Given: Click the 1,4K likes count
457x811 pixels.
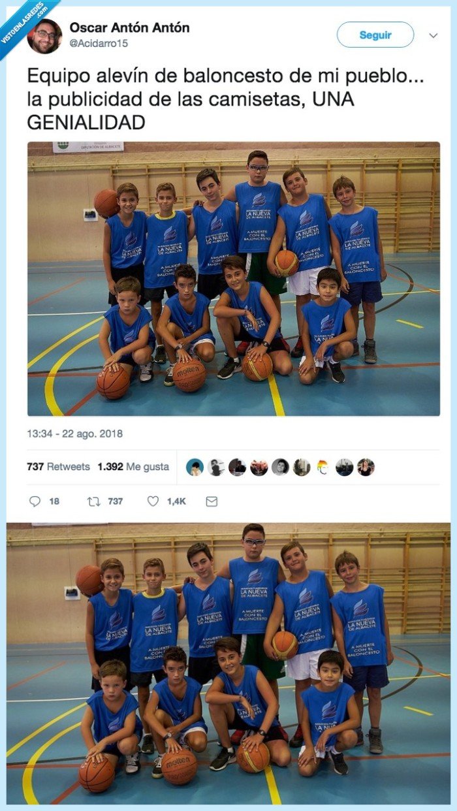Looking at the screenshot, I should tap(176, 501).
